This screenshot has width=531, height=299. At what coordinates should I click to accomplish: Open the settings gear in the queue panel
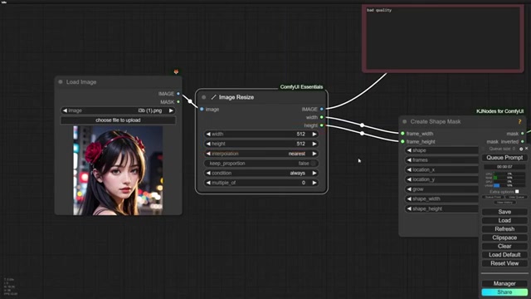(521, 149)
